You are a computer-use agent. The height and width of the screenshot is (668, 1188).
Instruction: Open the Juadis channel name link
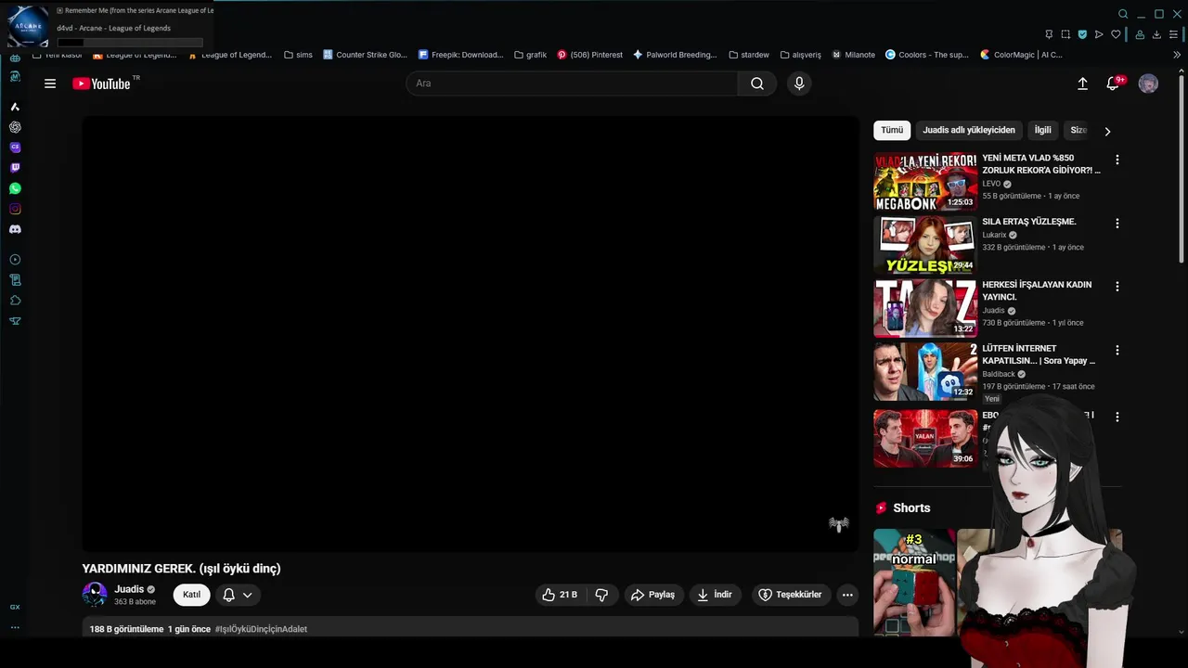[x=129, y=589]
